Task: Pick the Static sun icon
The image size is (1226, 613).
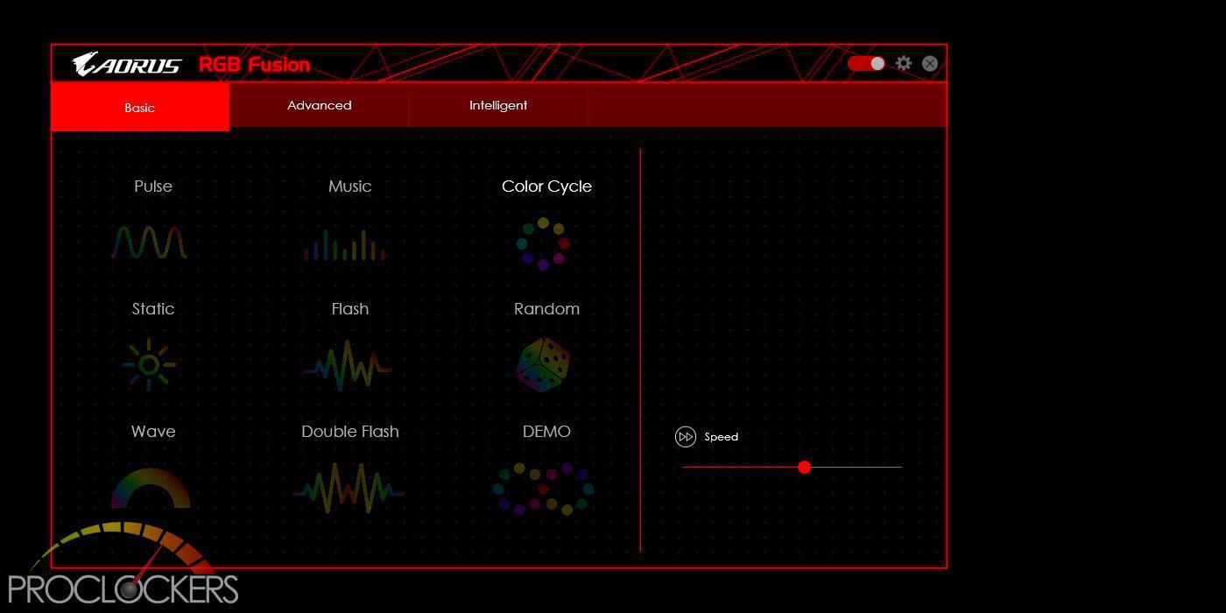Action: (149, 364)
